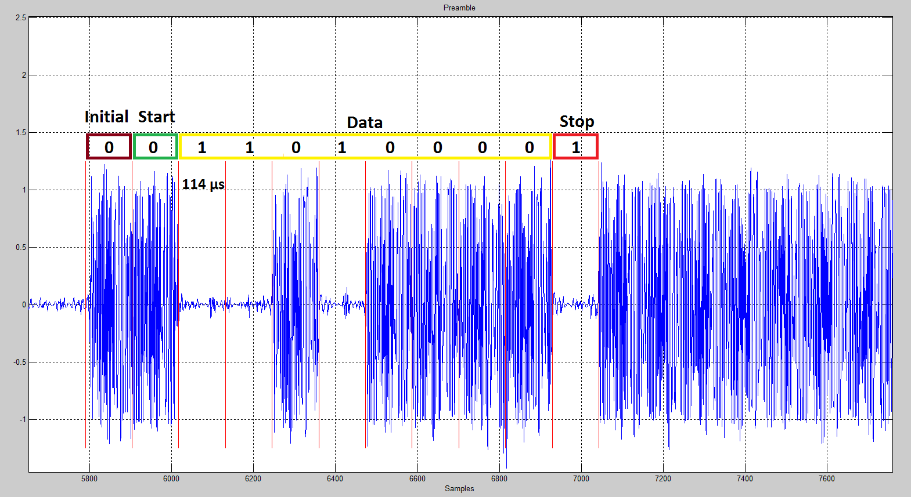Click x-axis tick label 6000

coord(171,478)
